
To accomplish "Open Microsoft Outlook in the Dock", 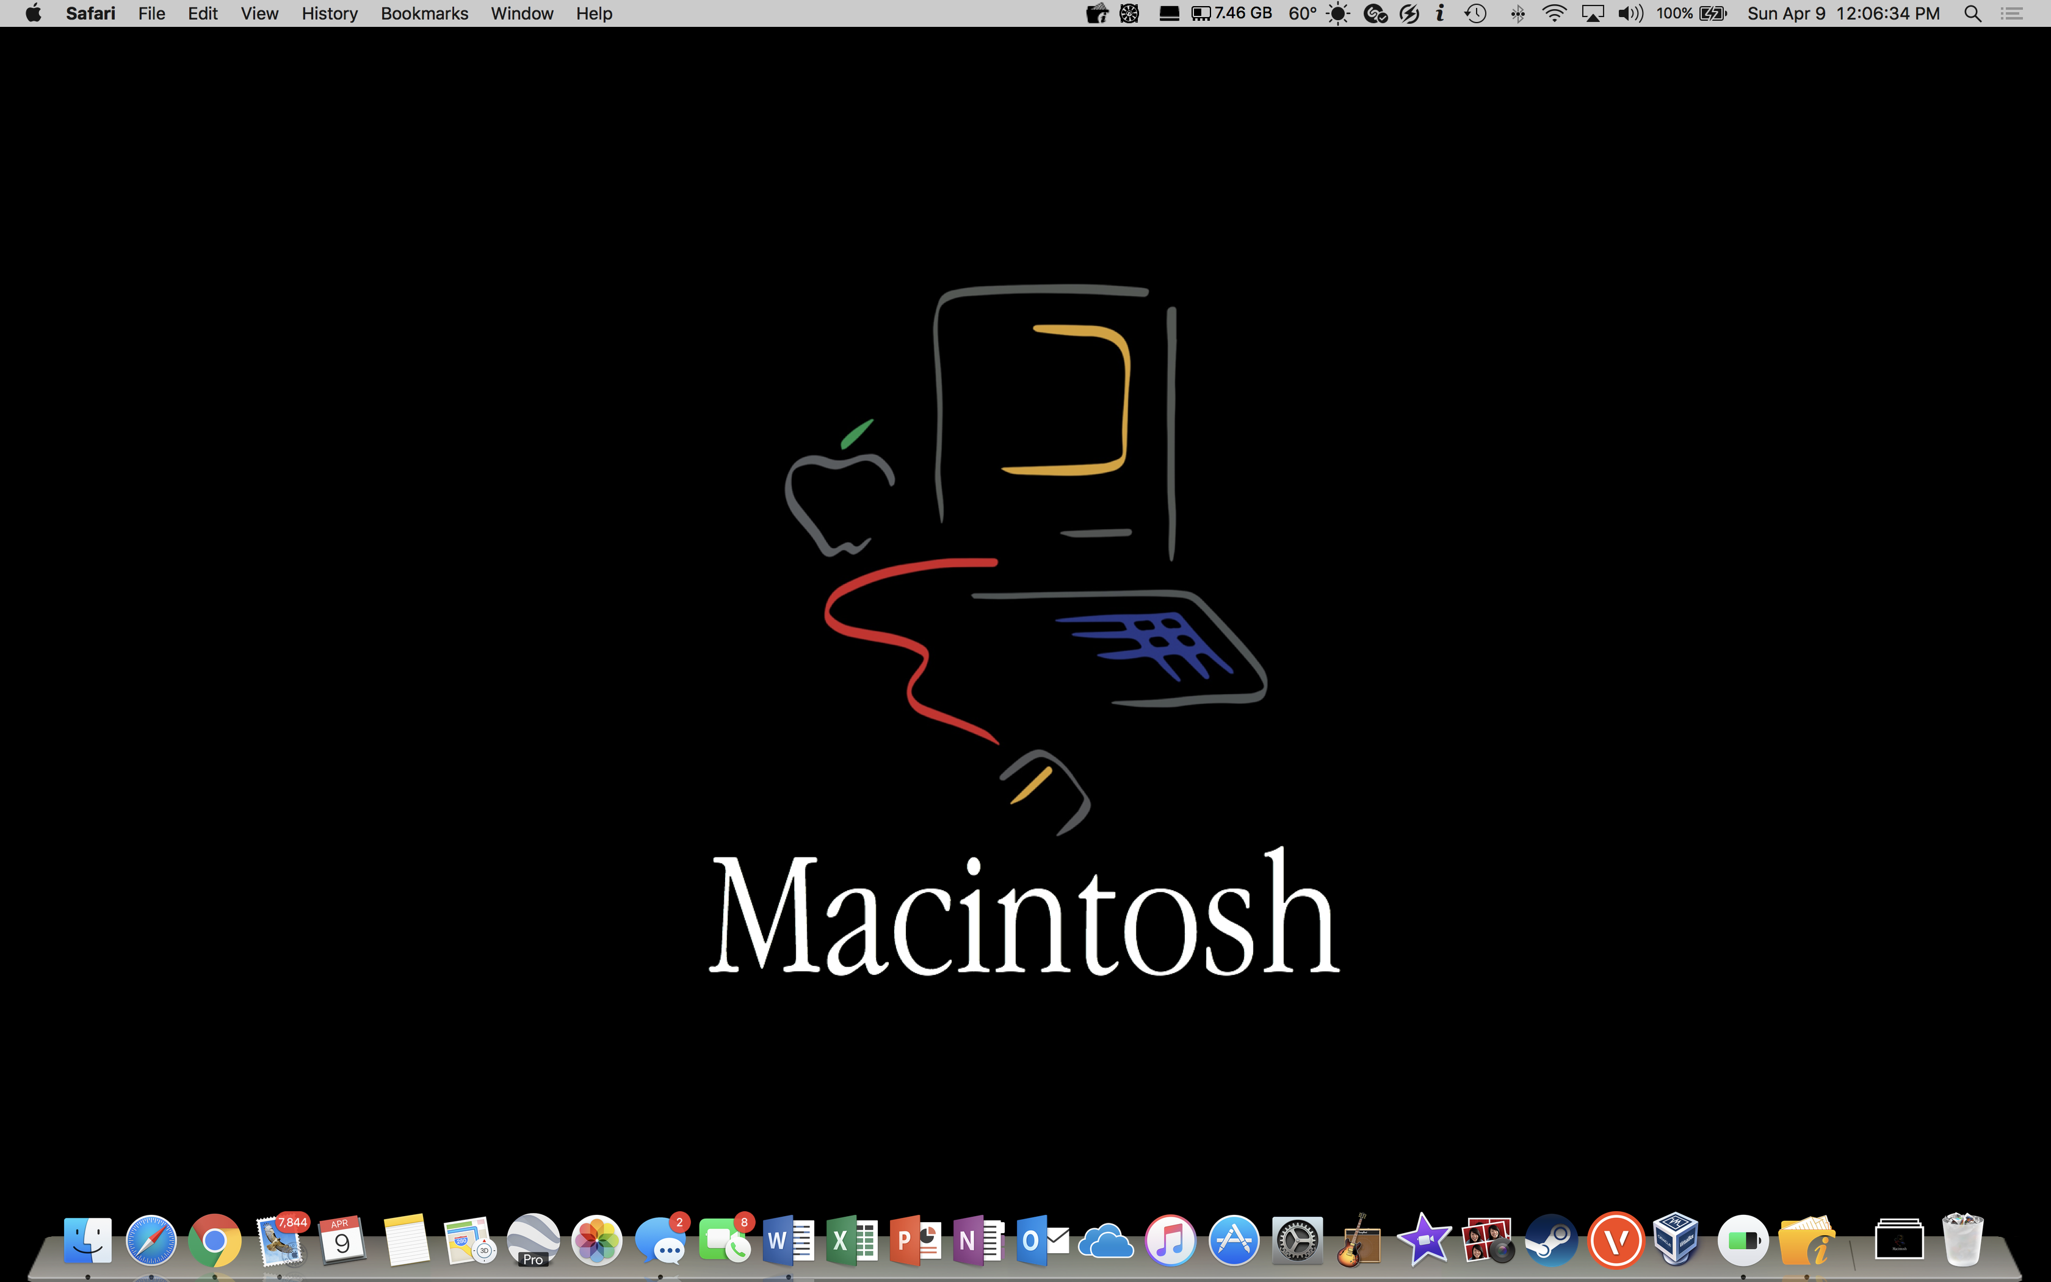I will 1043,1240.
